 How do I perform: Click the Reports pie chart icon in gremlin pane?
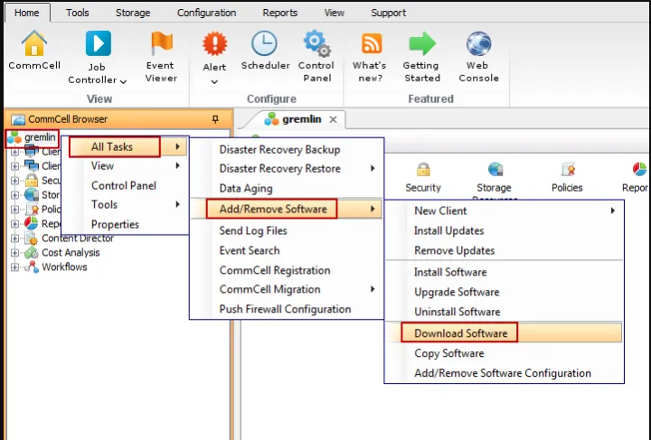point(639,169)
